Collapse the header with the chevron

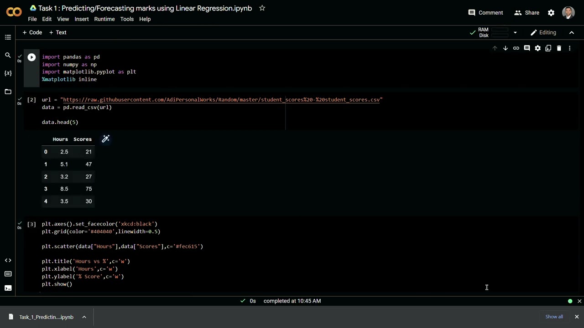pyautogui.click(x=571, y=33)
